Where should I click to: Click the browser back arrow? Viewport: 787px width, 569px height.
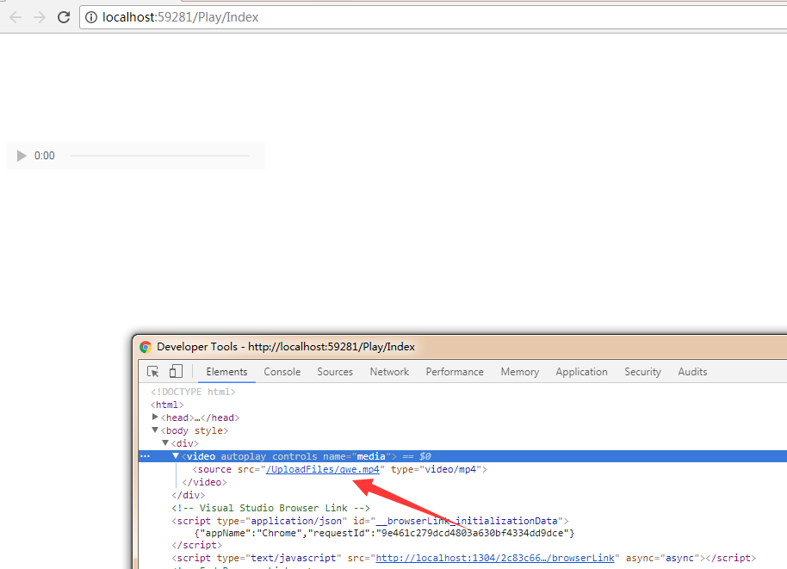(15, 17)
